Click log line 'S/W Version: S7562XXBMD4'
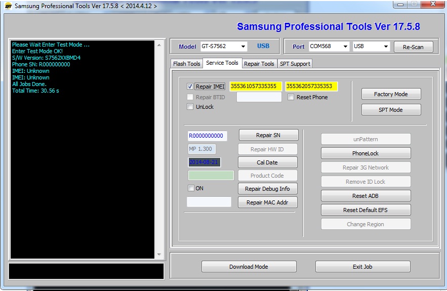 pos(46,58)
